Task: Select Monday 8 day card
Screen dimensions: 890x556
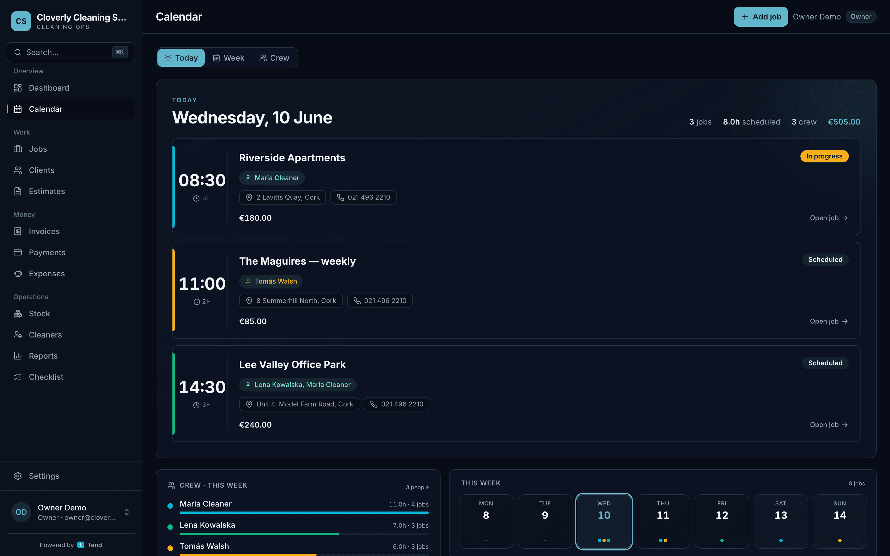Action: click(x=486, y=522)
